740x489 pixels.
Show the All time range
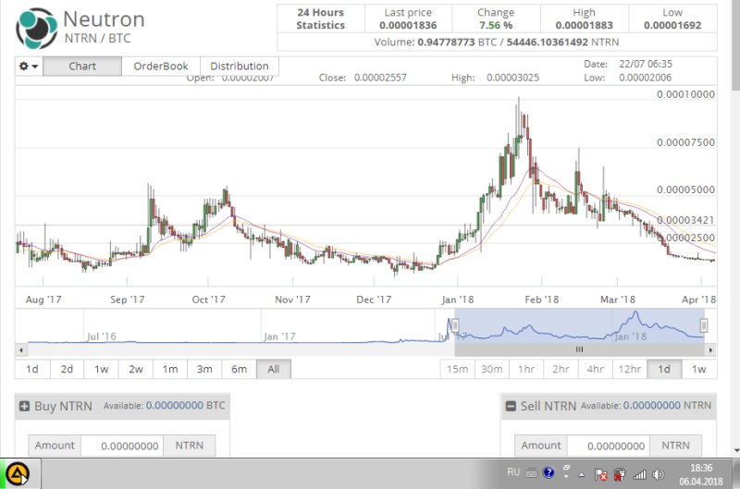click(x=273, y=369)
